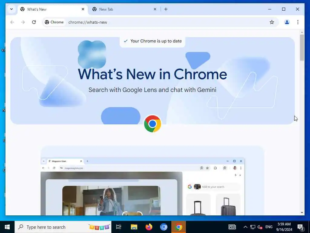
Task: Minimize the Chrome window
Action: coord(270,9)
